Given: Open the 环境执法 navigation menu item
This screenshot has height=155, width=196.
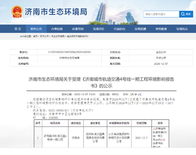Looking at the screenshot, I should [182, 29].
